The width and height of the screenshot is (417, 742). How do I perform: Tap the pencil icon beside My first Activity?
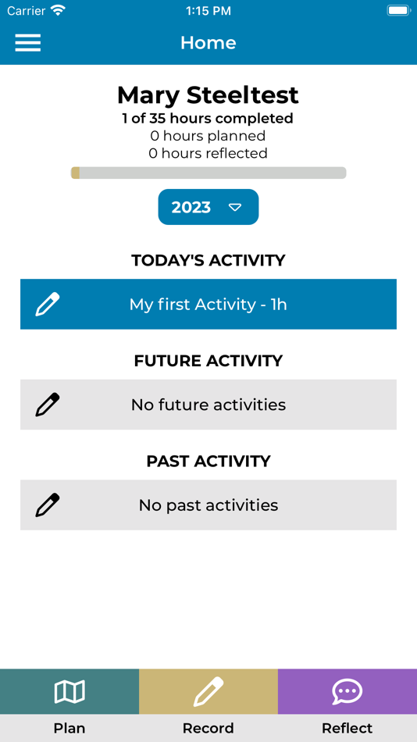(x=48, y=305)
